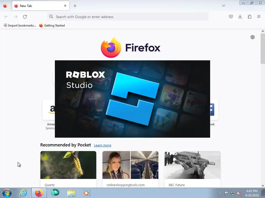Screen dimensions: 265x198
Task: Show hidden system tray icons
Action: [x=220, y=193]
